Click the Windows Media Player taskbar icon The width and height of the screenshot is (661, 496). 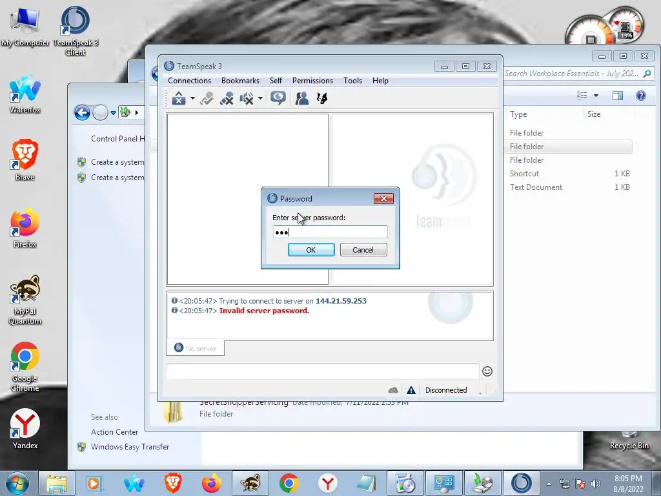pos(94,483)
